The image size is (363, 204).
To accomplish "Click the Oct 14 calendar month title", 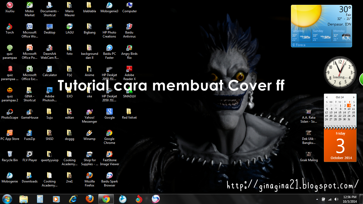I will point(340,97).
